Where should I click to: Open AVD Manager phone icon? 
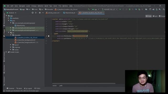156,9
